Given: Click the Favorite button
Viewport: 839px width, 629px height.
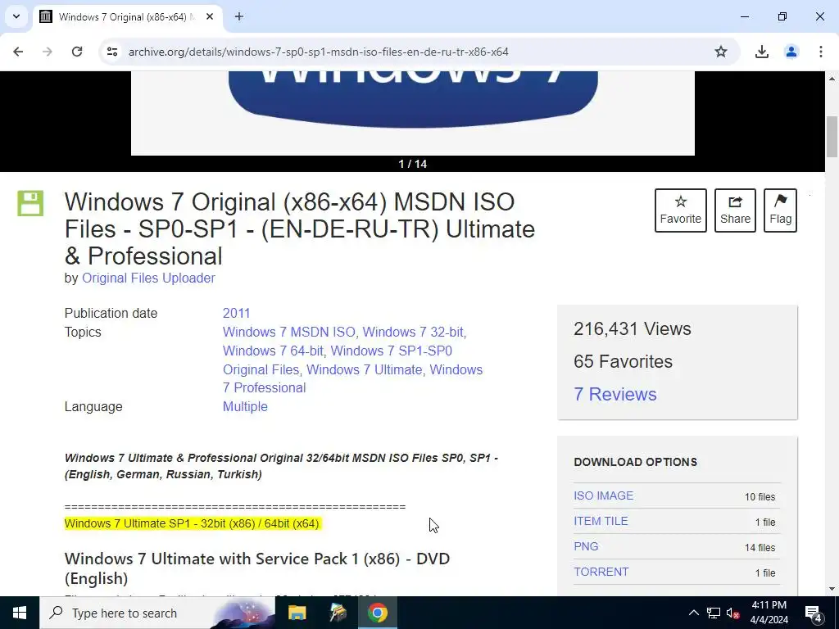Looking at the screenshot, I should (681, 210).
